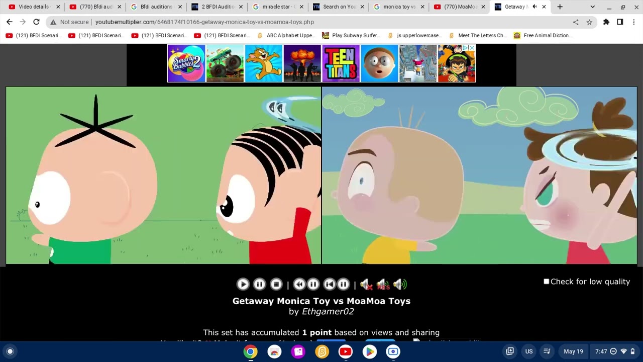Open the Free Animal Diction bookmark
The height and width of the screenshot is (362, 643).
point(543,36)
